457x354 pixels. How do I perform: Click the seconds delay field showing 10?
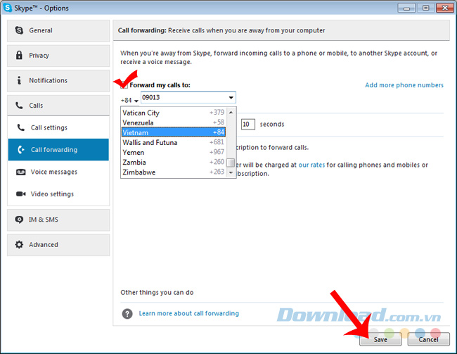click(x=248, y=125)
